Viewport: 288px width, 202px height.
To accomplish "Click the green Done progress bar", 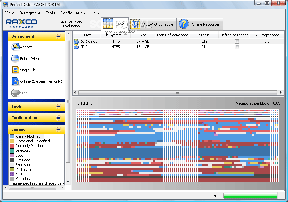I will pos(250,196).
